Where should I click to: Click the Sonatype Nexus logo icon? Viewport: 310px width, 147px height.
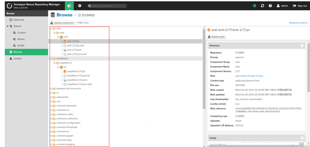[x=10, y=6]
